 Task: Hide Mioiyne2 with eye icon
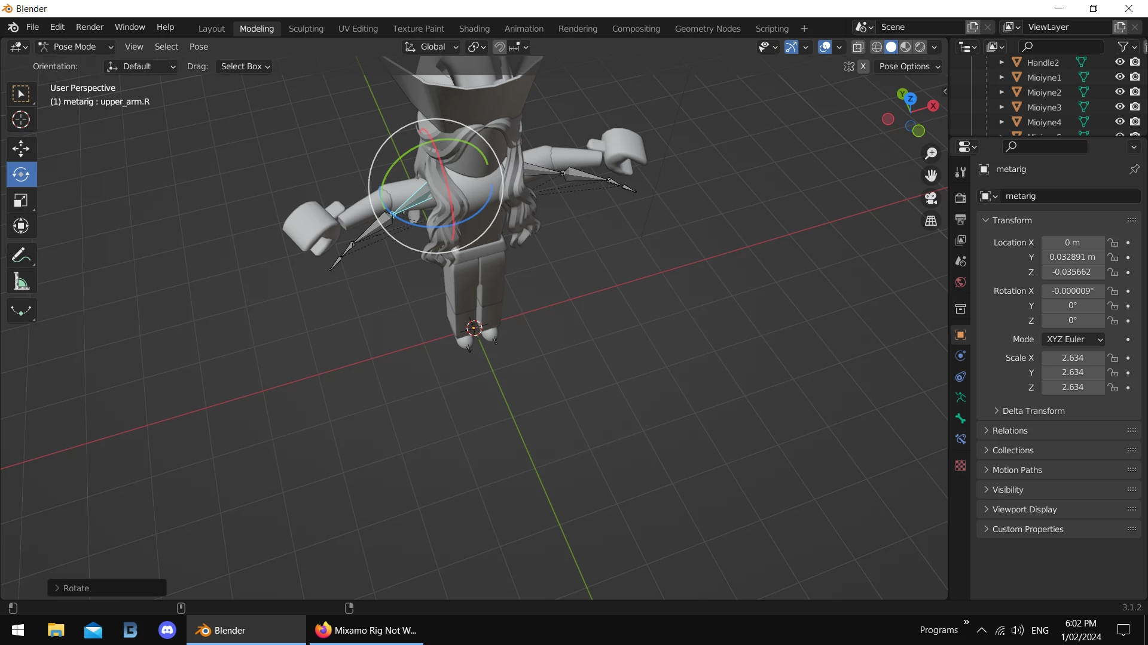coord(1119,92)
